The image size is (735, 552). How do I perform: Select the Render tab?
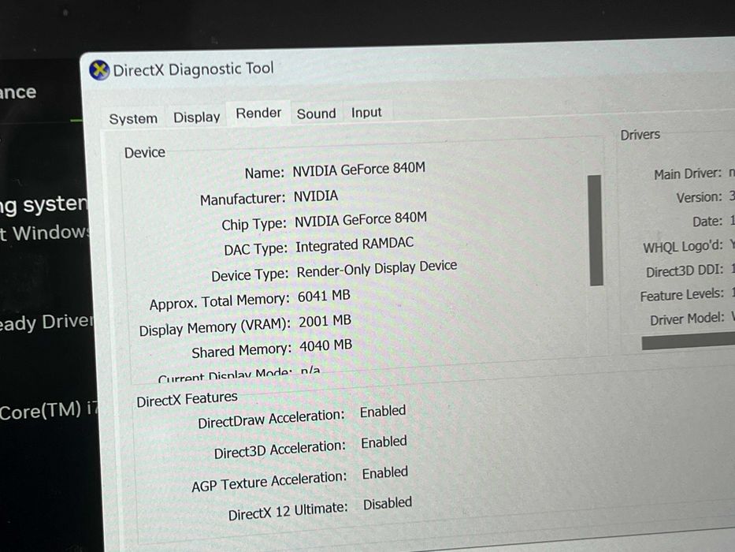[258, 113]
